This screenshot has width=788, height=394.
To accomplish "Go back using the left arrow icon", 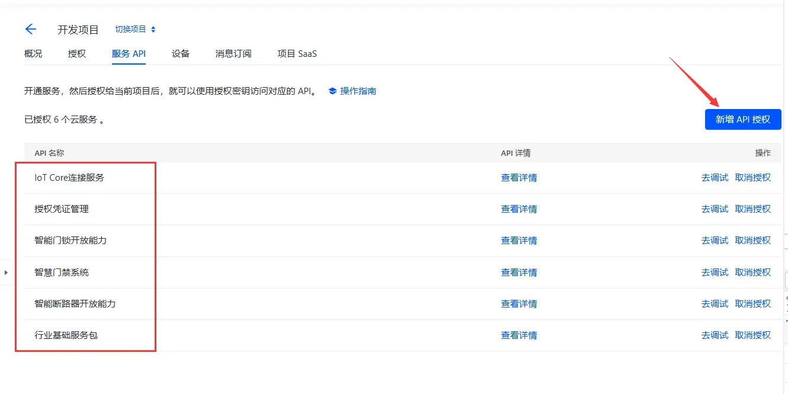I will (31, 29).
